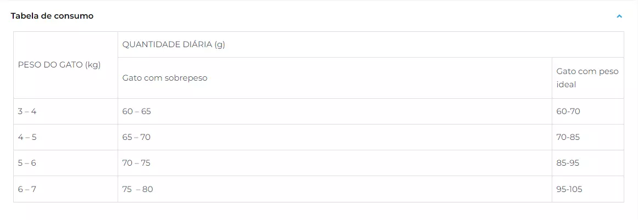638x220 pixels.
Task: Select the 6 – 7 weight cell
Action: pos(65,189)
